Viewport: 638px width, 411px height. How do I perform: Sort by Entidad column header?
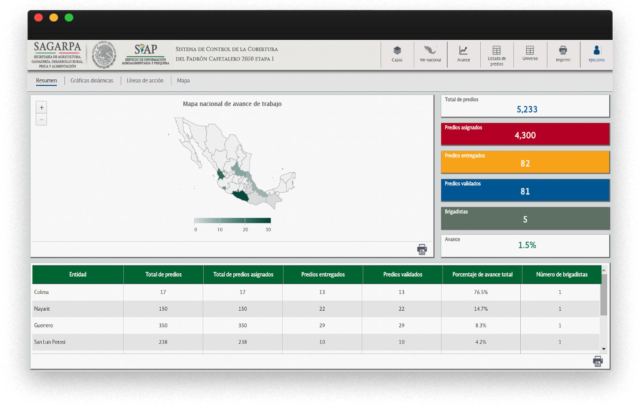[78, 275]
